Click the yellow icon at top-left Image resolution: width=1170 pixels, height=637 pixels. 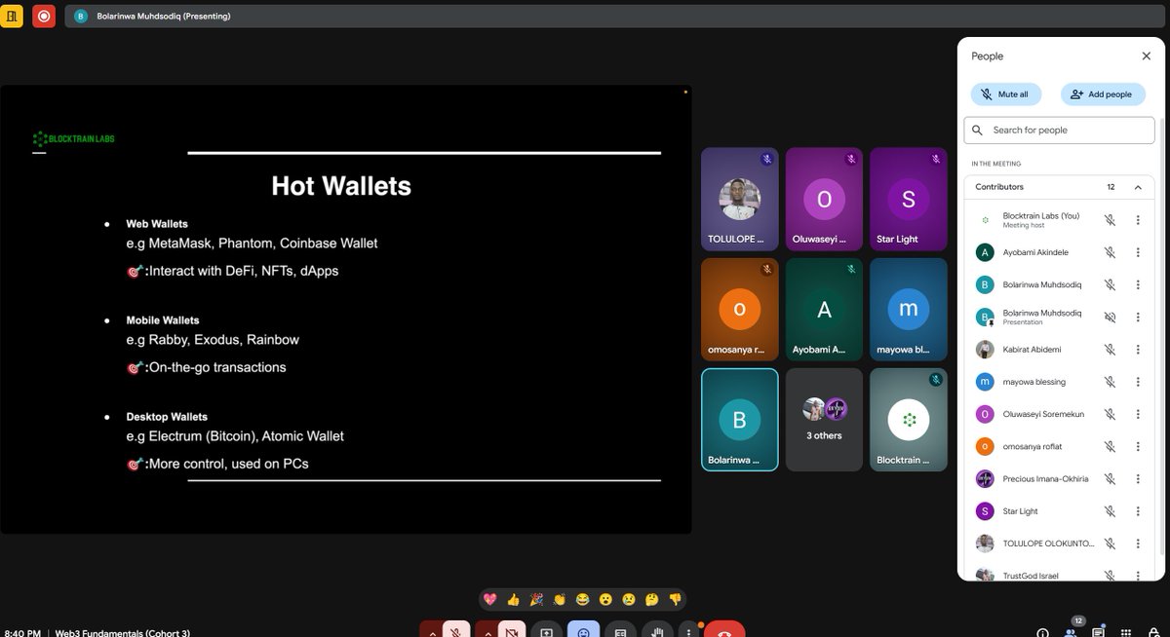(11, 16)
